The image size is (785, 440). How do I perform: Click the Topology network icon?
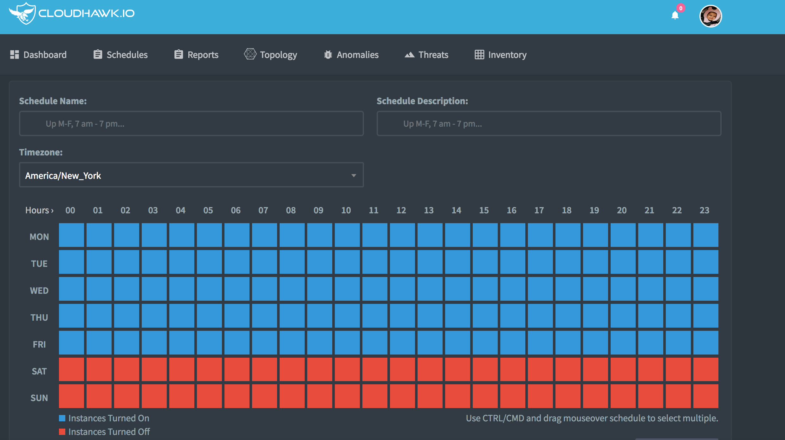[x=250, y=54]
